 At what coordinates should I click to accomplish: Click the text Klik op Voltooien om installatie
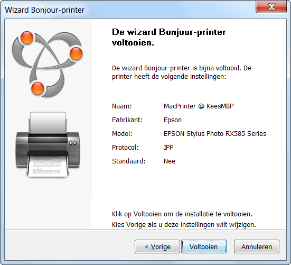point(182,214)
